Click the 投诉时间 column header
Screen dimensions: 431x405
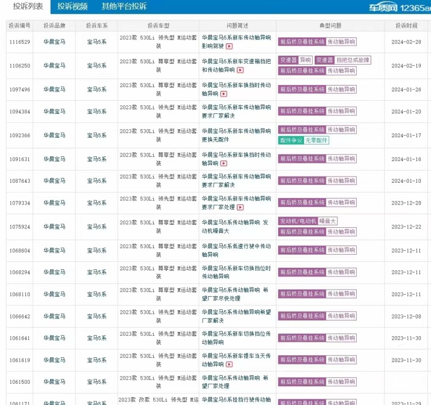[x=406, y=26]
